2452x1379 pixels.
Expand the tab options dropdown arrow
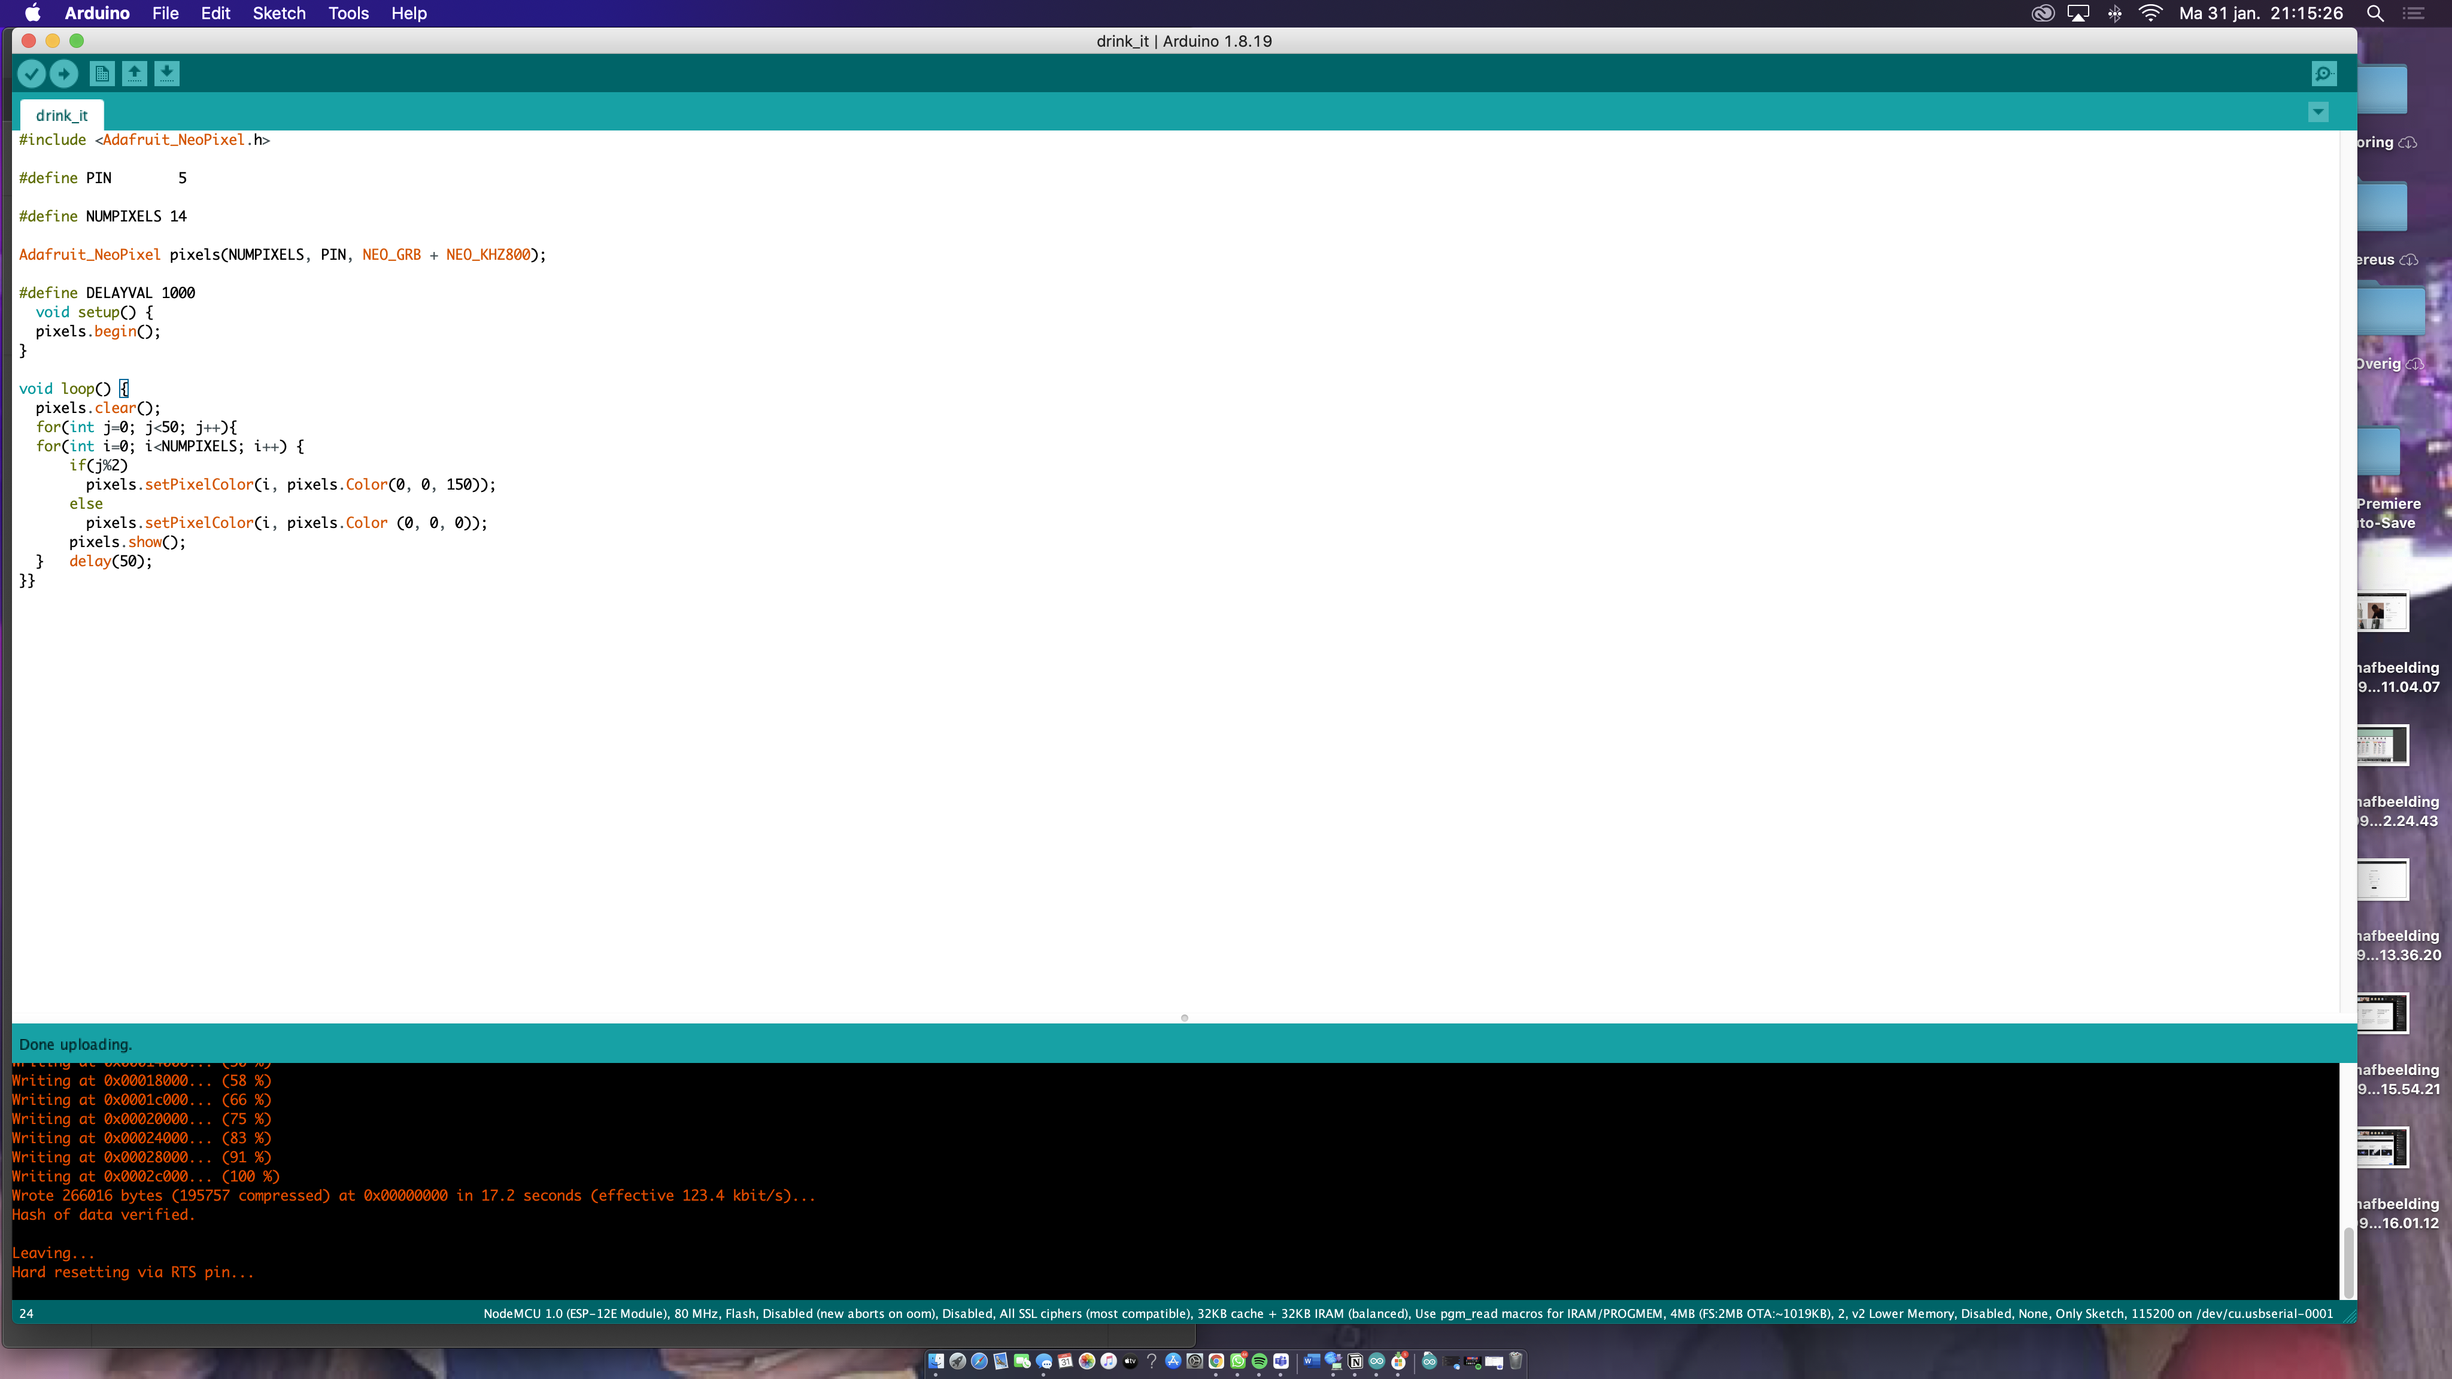tap(2319, 113)
